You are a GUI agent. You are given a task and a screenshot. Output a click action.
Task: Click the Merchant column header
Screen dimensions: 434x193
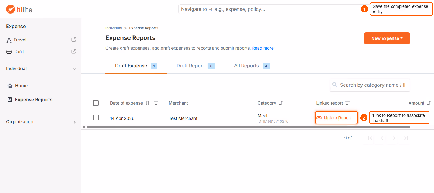coord(178,103)
